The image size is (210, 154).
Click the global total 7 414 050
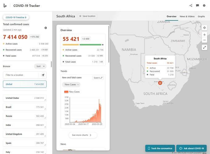click(x=15, y=37)
